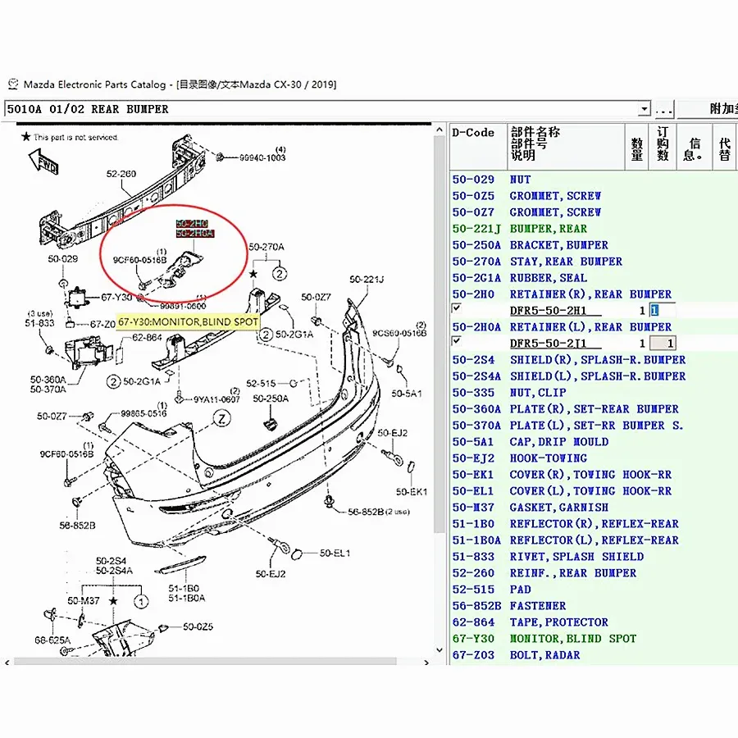This screenshot has width=738, height=738.
Task: Select the 67-Y30 MONITOR, BLIND SPOT row
Action: 572,639
